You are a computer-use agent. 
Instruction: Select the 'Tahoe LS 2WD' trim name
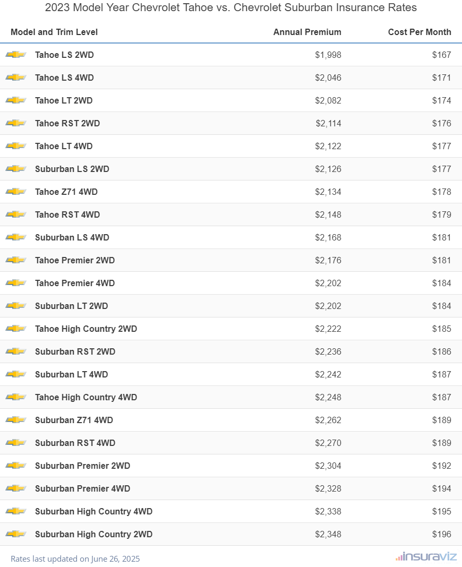[x=64, y=55]
